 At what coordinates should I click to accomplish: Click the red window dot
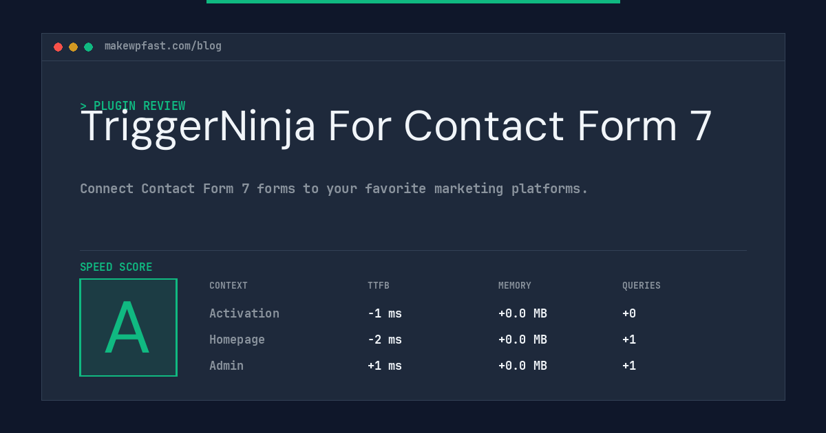[x=58, y=47]
